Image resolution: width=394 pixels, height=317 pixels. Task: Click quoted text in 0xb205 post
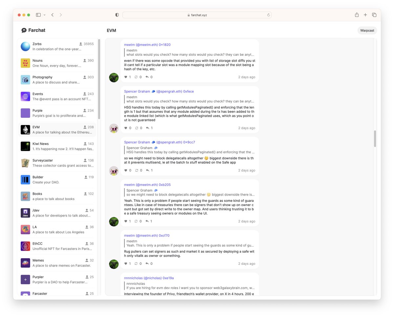[190, 195]
